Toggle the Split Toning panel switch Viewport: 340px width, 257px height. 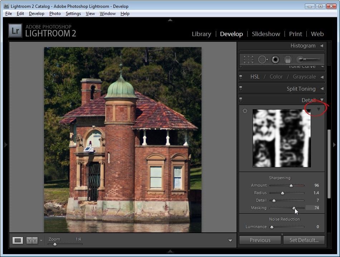tap(241, 89)
